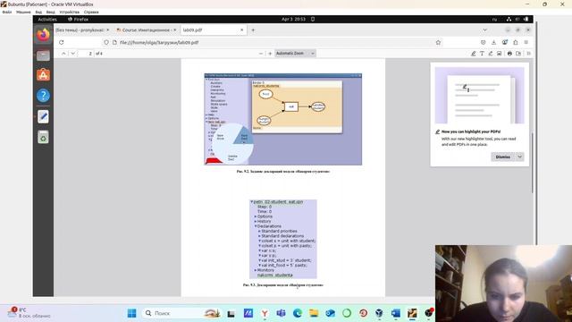Zoom out the PDF

tap(261, 54)
